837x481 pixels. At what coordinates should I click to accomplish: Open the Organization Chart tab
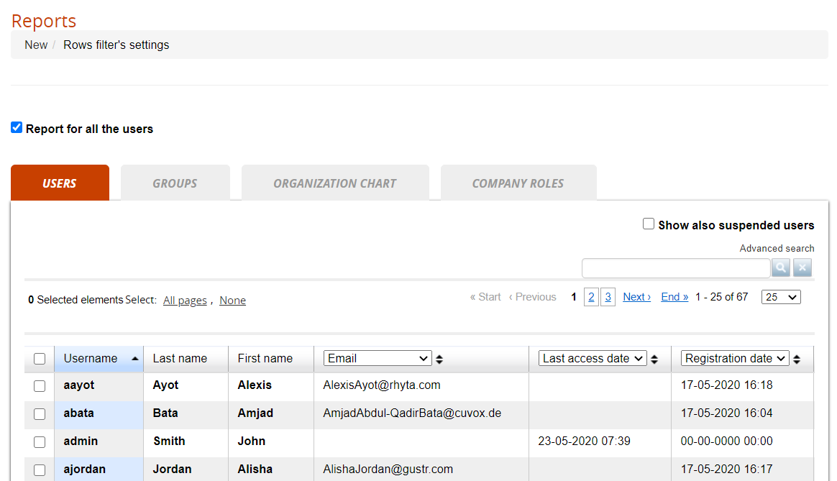(335, 183)
